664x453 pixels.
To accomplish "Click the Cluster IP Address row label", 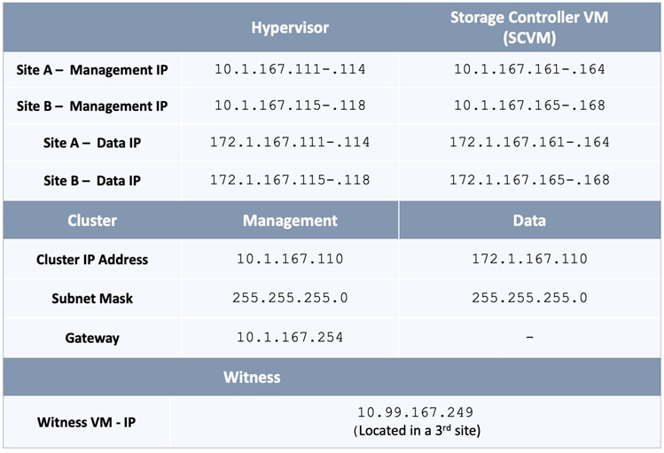I will coord(92,260).
